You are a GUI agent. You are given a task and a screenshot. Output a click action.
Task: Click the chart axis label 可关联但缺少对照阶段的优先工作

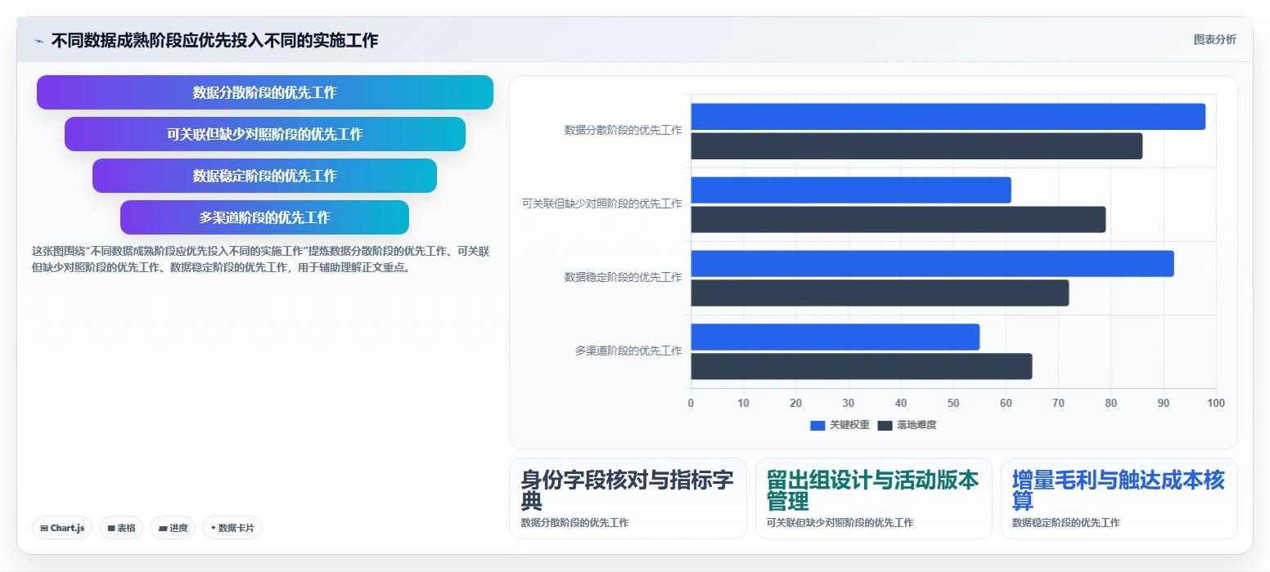click(x=601, y=203)
